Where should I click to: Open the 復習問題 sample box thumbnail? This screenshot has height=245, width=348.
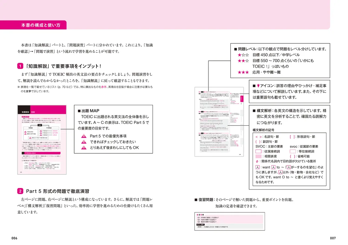pos(230,221)
